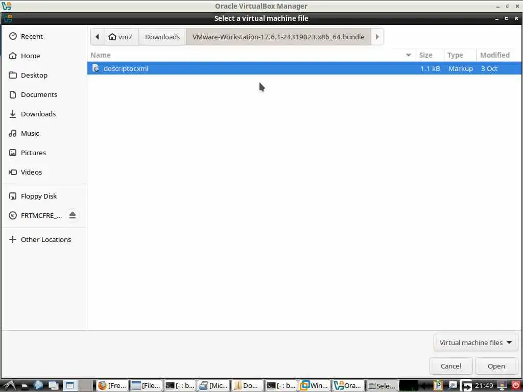Switch to the Do... folder taskbar window
Image resolution: width=523 pixels, height=392 pixels.
pos(248,386)
